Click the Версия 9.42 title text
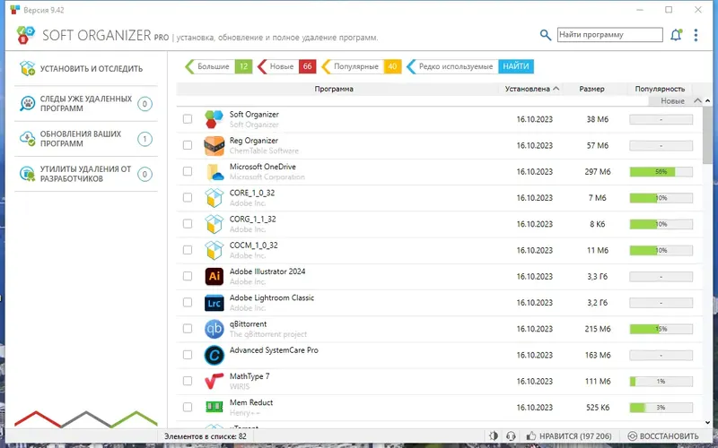 (x=44, y=10)
